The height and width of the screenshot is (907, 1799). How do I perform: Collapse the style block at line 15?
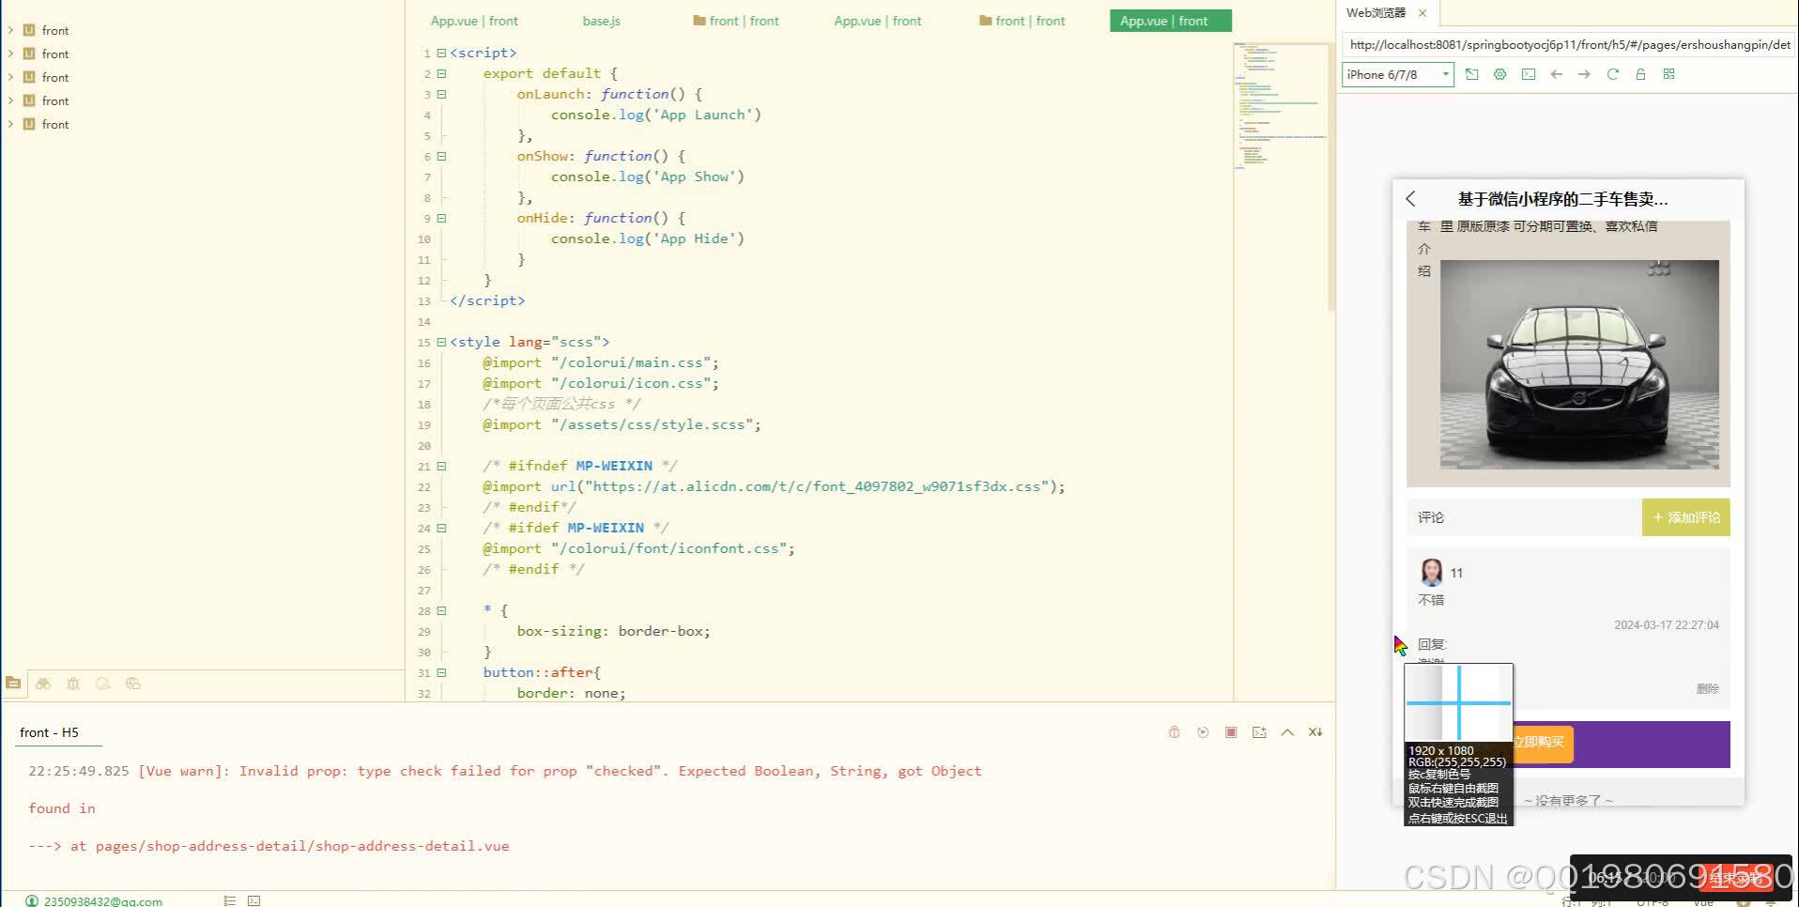pyautogui.click(x=441, y=342)
